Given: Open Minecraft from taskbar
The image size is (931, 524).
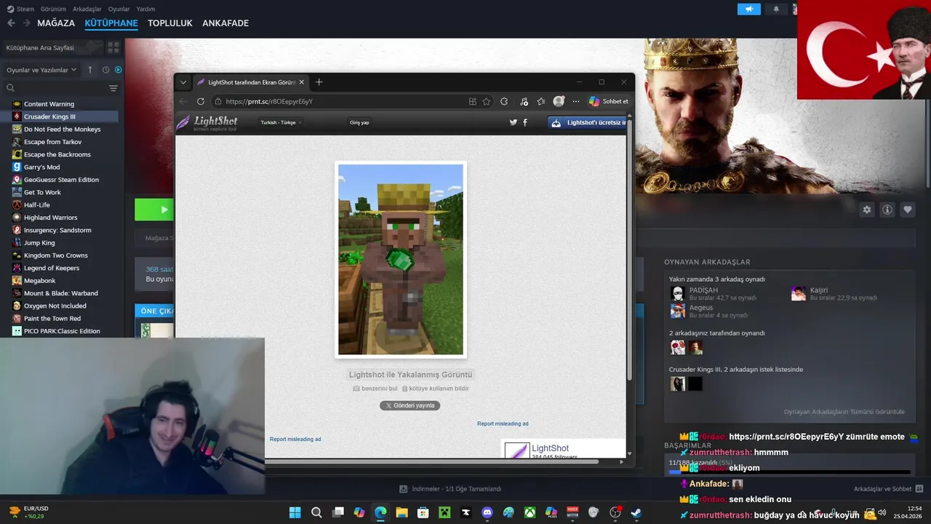Looking at the screenshot, I should pyautogui.click(x=444, y=512).
